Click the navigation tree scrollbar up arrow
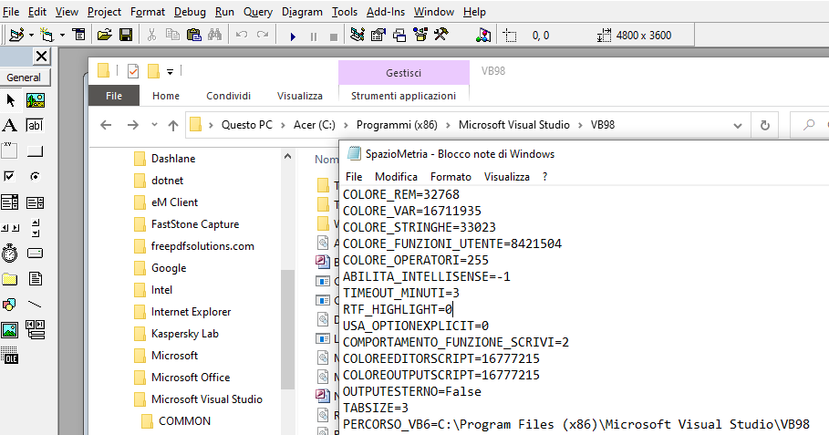This screenshot has height=435, width=829. click(x=287, y=157)
